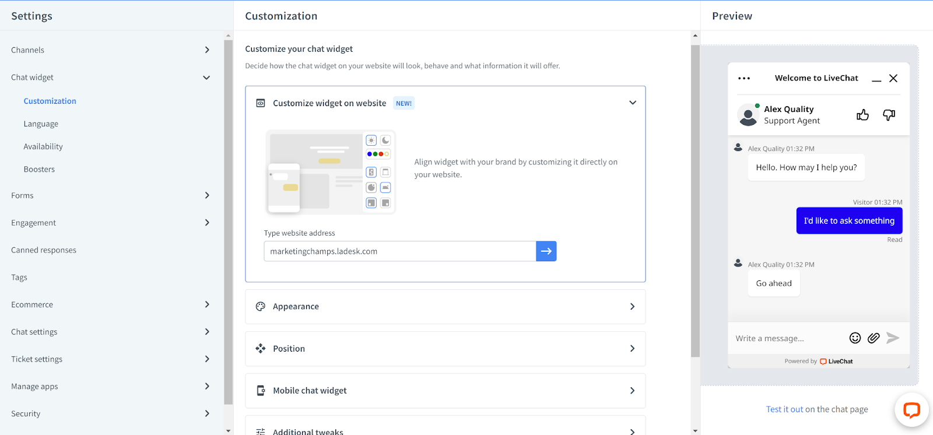Click the paperclip attachment icon

[874, 338]
